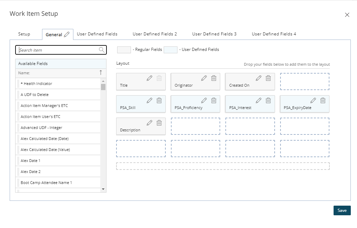Delete the Description field
The width and height of the screenshot is (357, 228).
point(159,123)
